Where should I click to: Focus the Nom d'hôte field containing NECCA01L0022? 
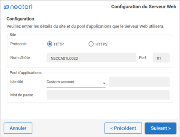[x=91, y=57]
